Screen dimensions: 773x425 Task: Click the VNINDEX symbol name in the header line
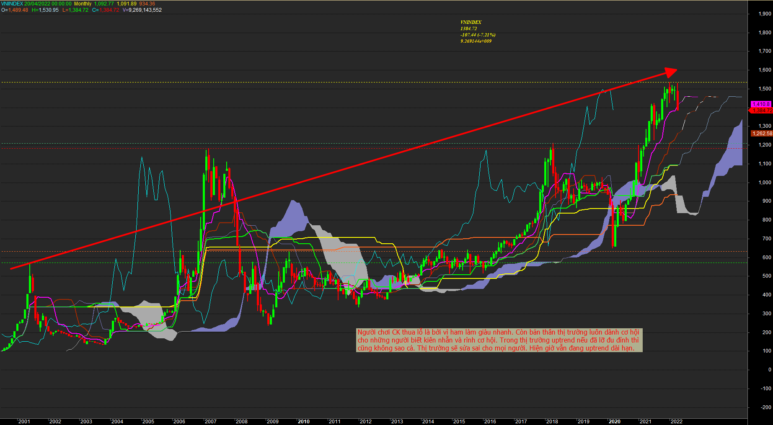coord(12,4)
